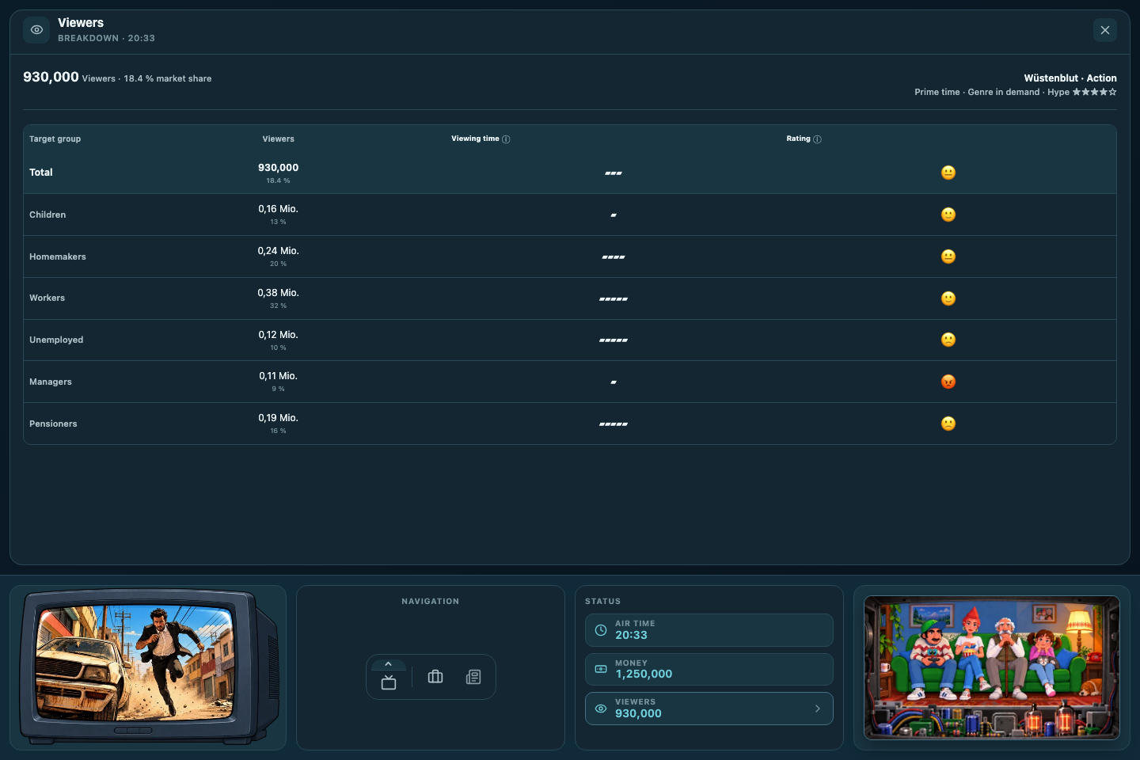The height and width of the screenshot is (760, 1140).
Task: Select the Managers target group label
Action: pos(51,382)
